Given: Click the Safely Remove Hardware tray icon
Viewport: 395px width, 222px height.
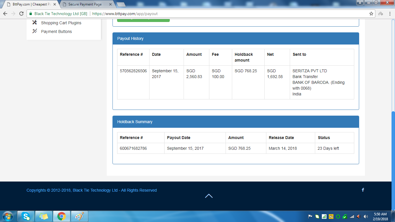Looking at the screenshot, I should click(345, 216).
